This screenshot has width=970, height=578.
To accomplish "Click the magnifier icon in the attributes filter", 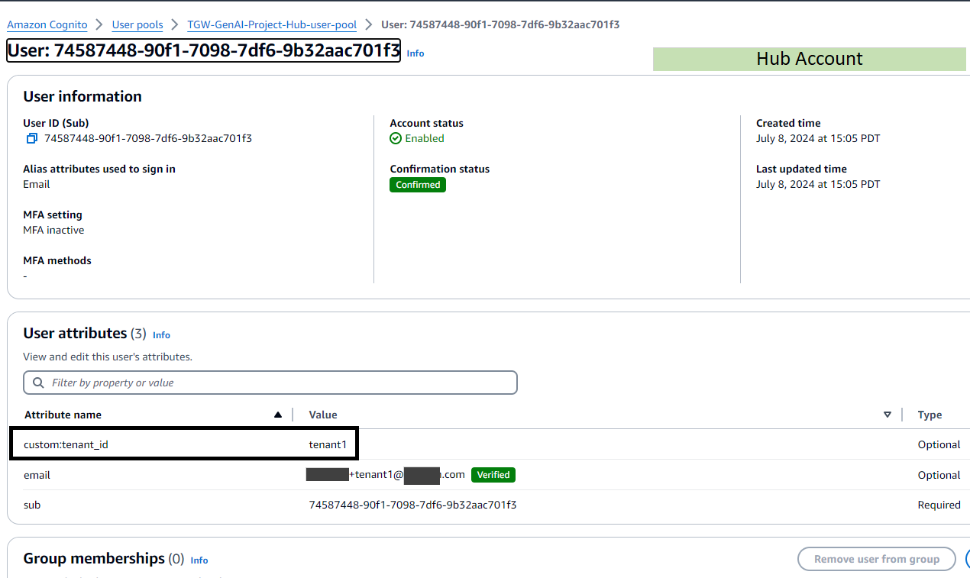I will (x=37, y=382).
